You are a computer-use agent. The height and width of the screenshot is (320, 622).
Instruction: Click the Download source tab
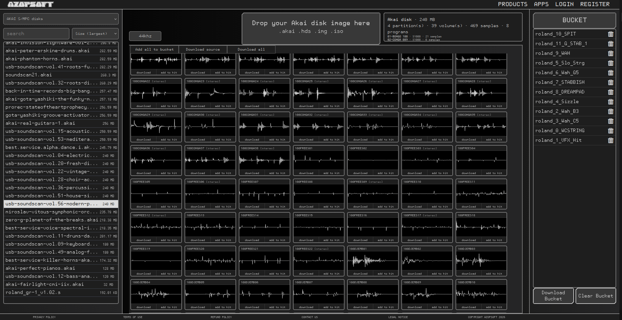(203, 49)
